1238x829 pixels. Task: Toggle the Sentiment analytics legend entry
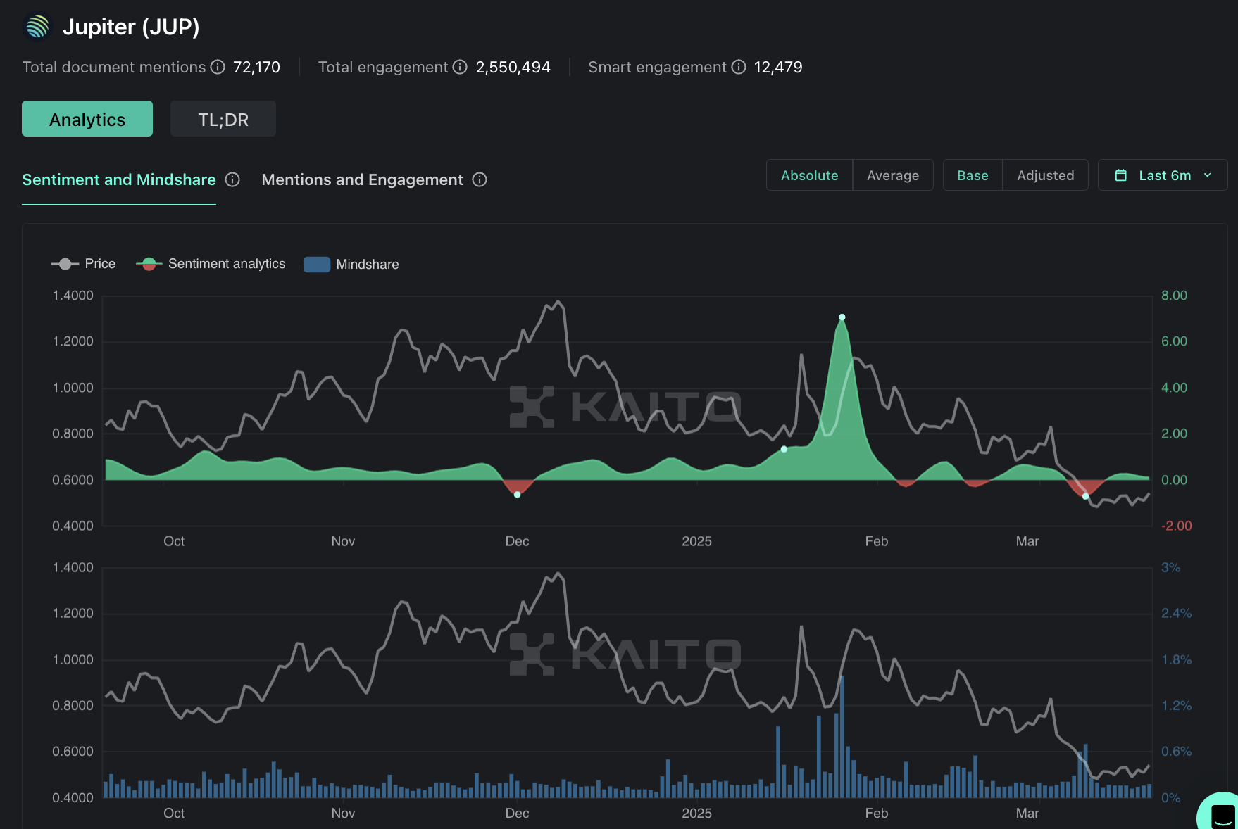[x=211, y=264]
